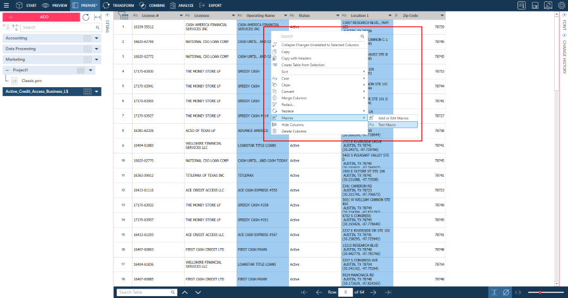The image size is (568, 298).
Task: Select the Text Macro submenu item
Action: point(393,125)
